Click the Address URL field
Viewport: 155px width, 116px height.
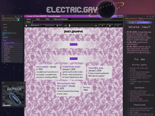[77, 22]
